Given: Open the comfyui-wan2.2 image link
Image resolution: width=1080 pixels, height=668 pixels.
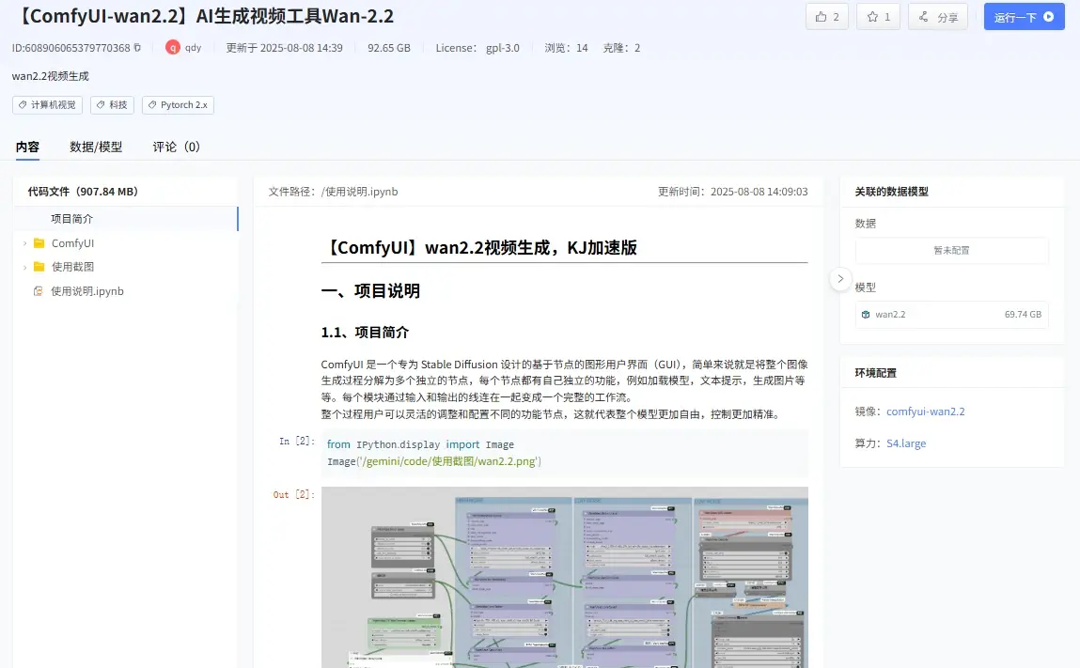Looking at the screenshot, I should pos(925,412).
